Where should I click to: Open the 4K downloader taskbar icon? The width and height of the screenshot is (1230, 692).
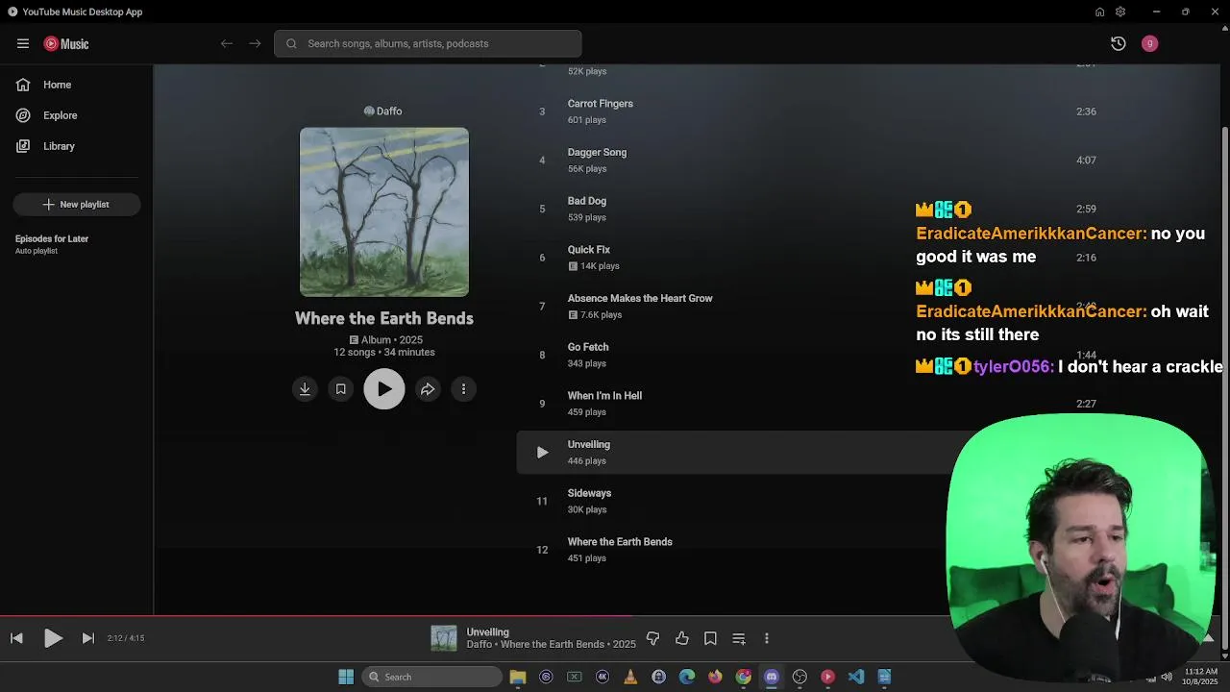603,677
